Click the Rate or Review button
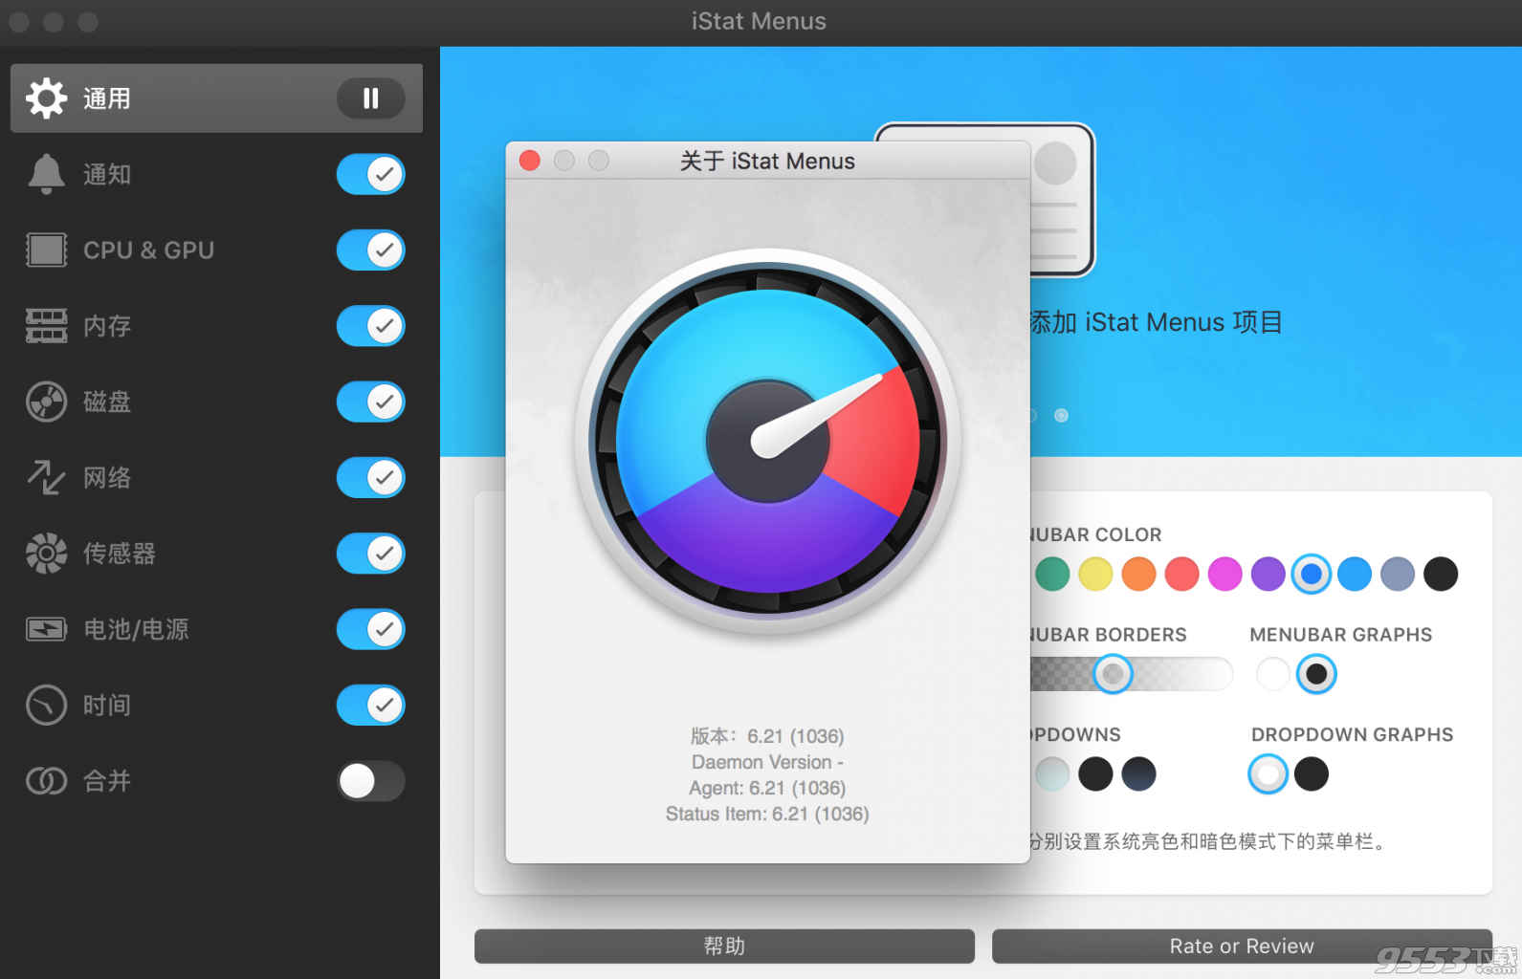This screenshot has width=1522, height=979. pos(1242,946)
